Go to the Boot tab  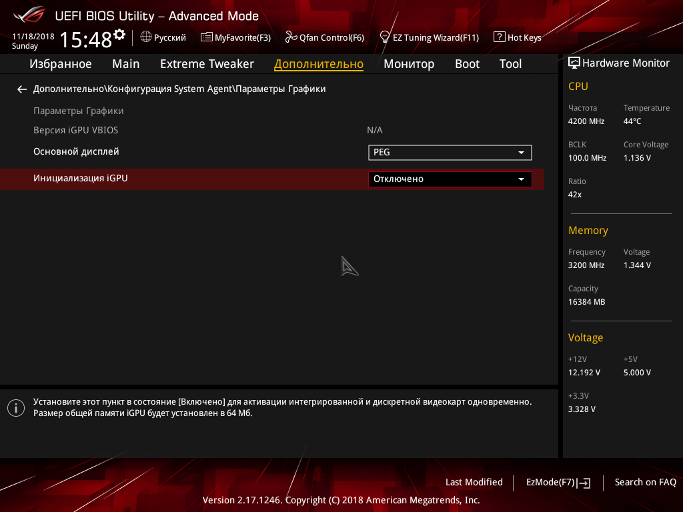[467, 64]
